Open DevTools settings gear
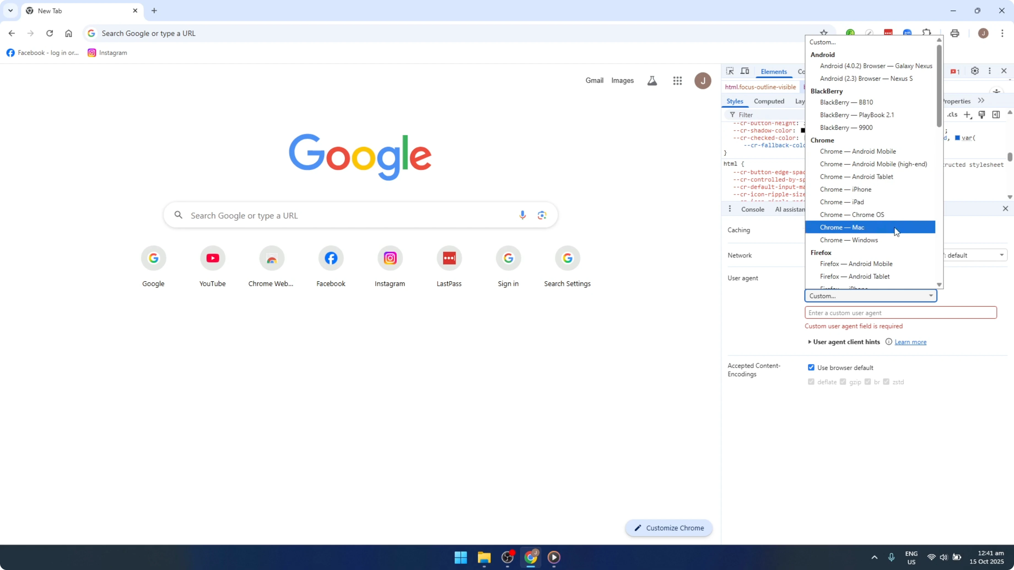This screenshot has width=1014, height=570. [x=975, y=71]
